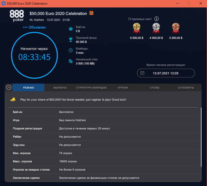Open the САТЕЛЛИТЫ tab
The width and height of the screenshot is (207, 186).
click(186, 87)
